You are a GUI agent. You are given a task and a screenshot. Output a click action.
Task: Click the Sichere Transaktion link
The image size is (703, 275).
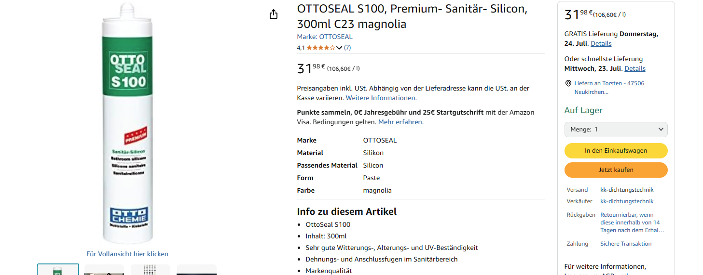pos(626,244)
